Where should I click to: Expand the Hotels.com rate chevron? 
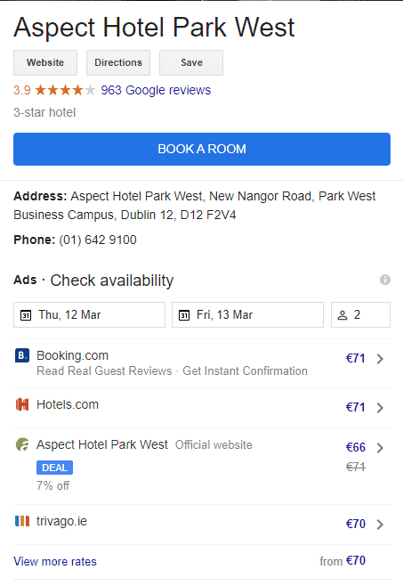point(380,408)
